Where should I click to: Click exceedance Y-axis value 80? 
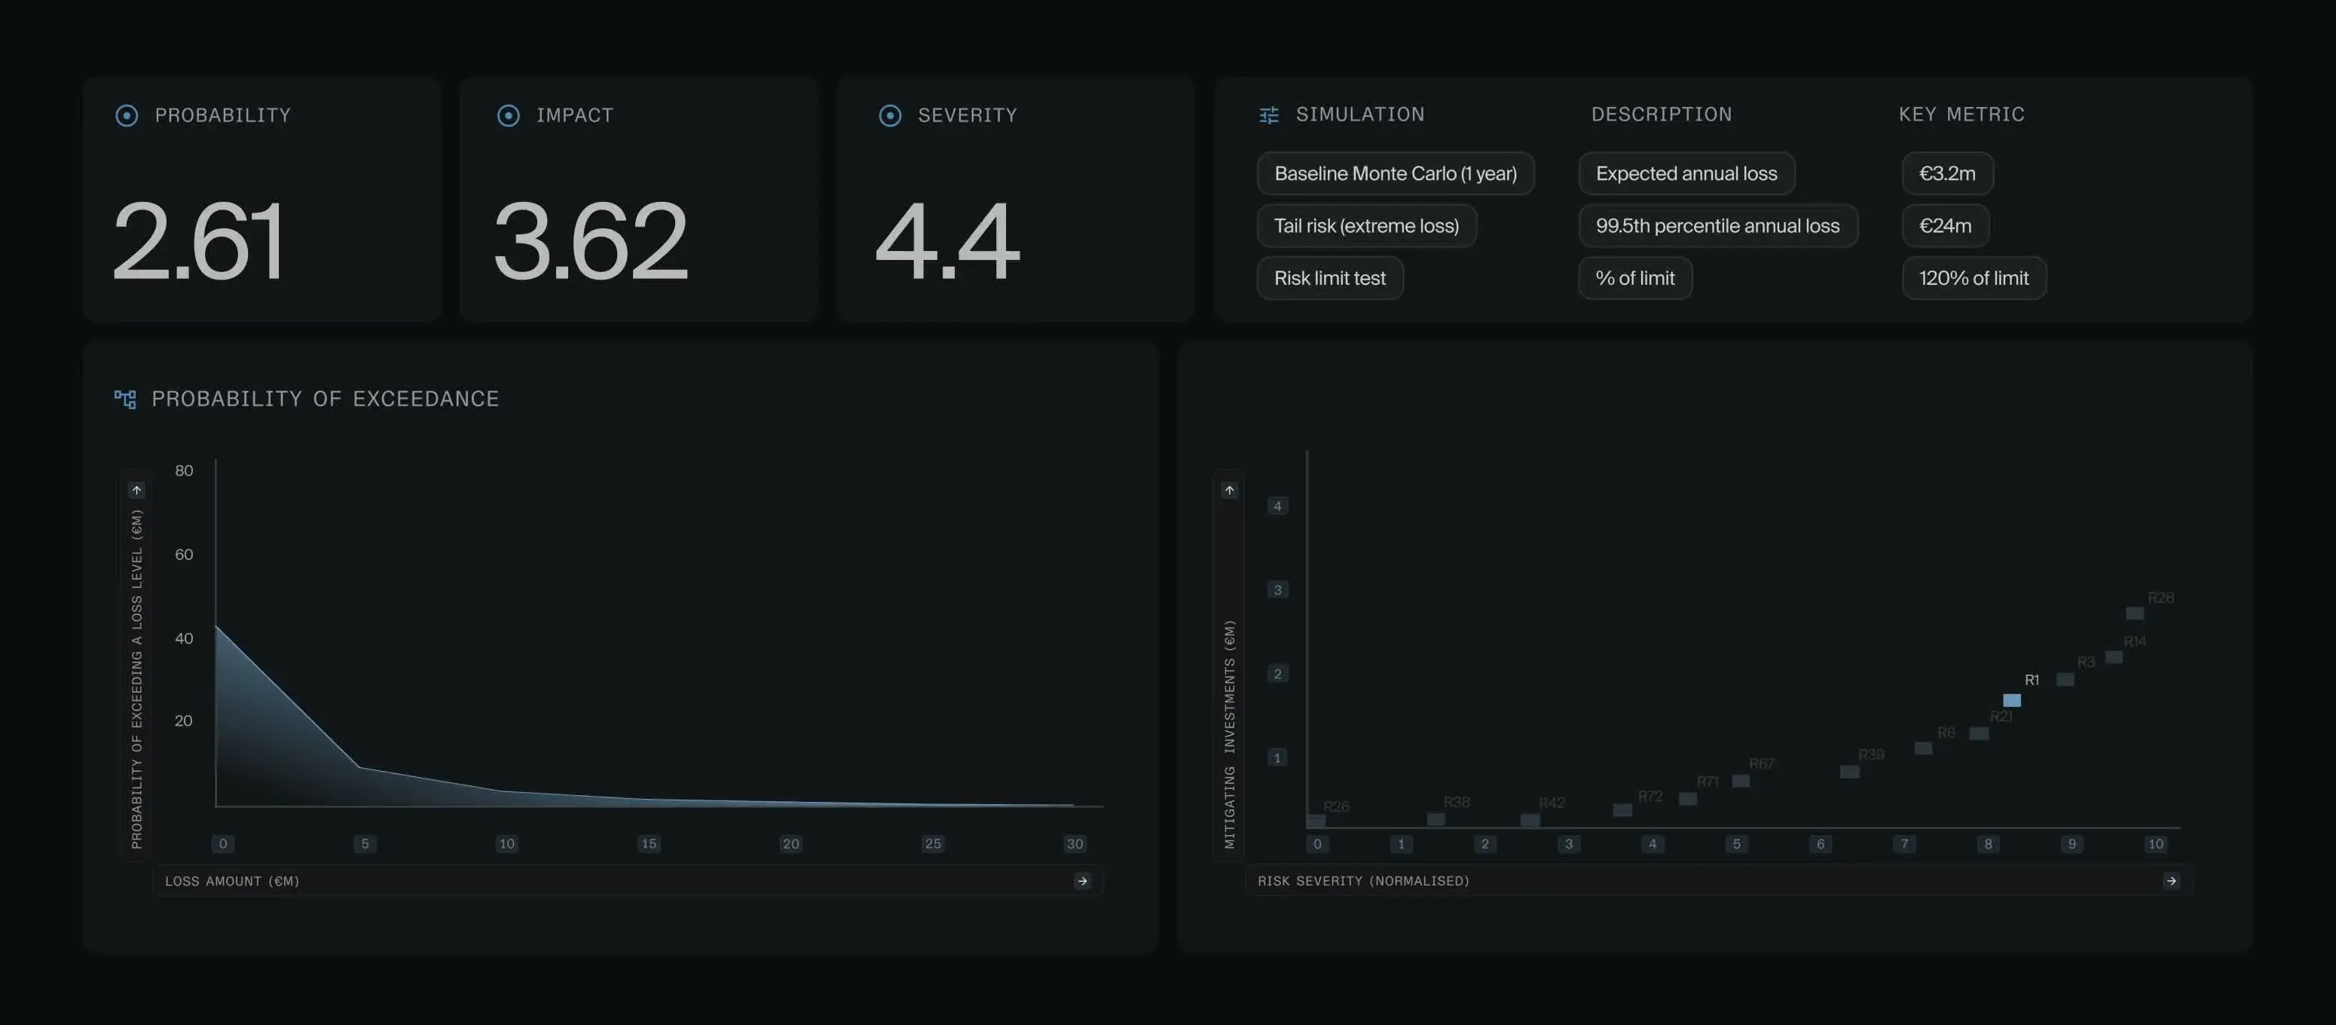(184, 471)
